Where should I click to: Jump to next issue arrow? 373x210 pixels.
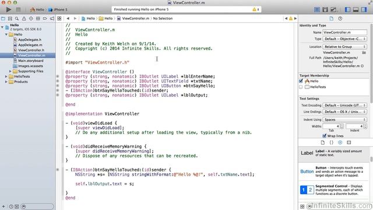[295, 18]
